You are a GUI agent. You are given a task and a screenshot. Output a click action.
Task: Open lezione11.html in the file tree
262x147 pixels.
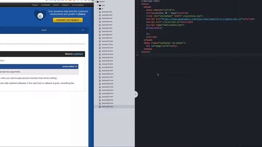tap(107, 45)
